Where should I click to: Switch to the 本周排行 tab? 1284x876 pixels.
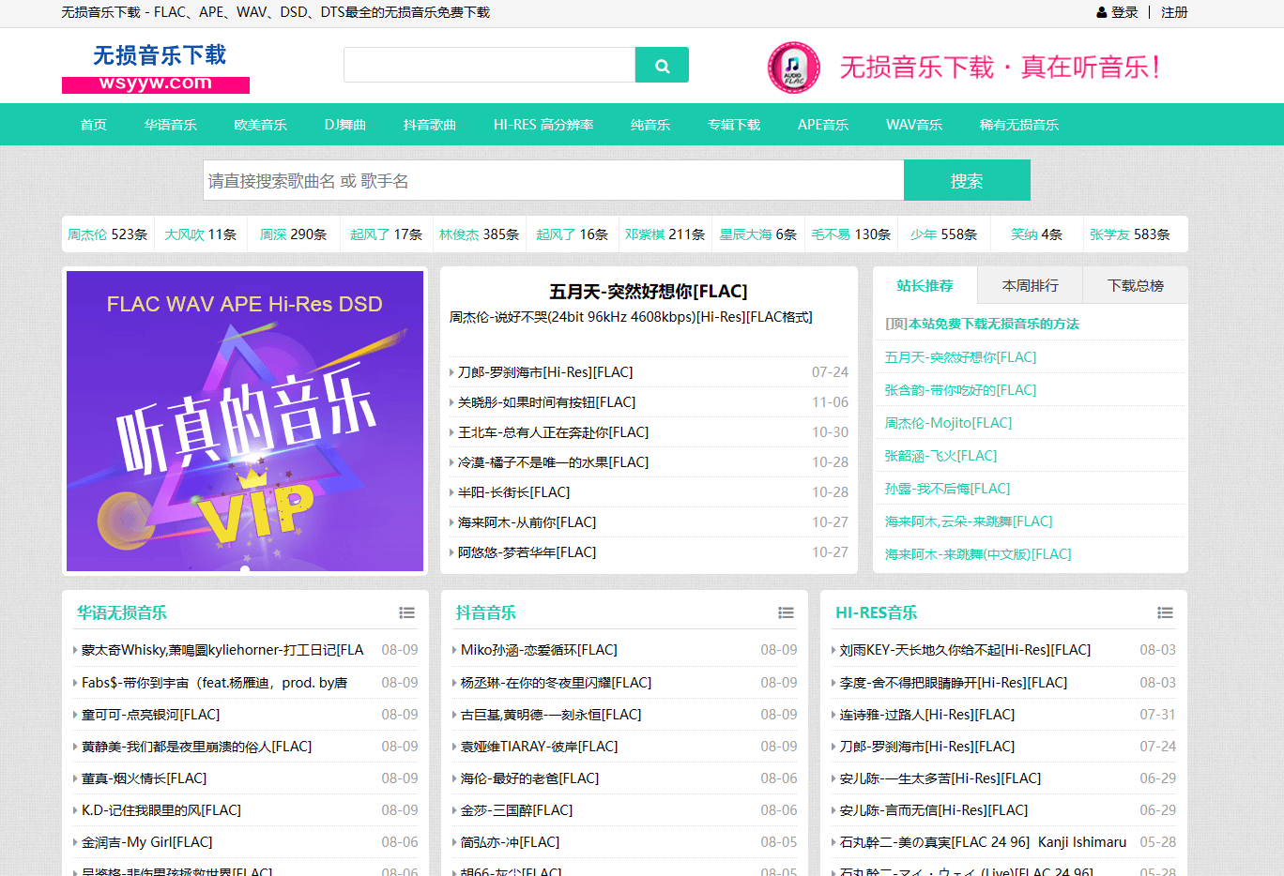coord(1030,284)
